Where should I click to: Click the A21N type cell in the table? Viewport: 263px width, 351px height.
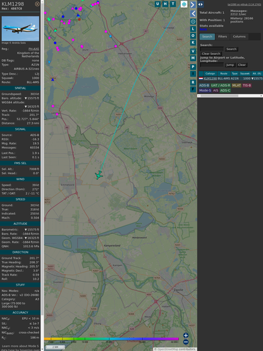(x=235, y=79)
